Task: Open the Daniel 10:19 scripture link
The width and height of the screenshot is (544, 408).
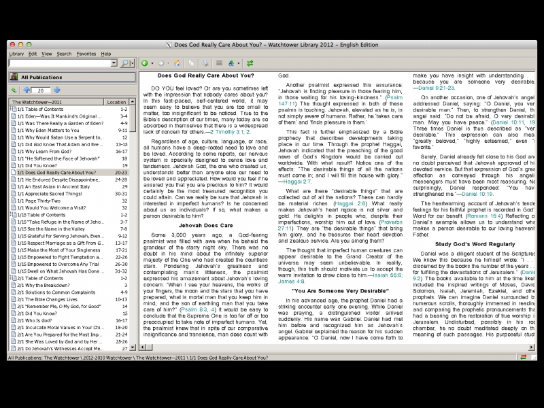Action: pyautogui.click(x=477, y=194)
